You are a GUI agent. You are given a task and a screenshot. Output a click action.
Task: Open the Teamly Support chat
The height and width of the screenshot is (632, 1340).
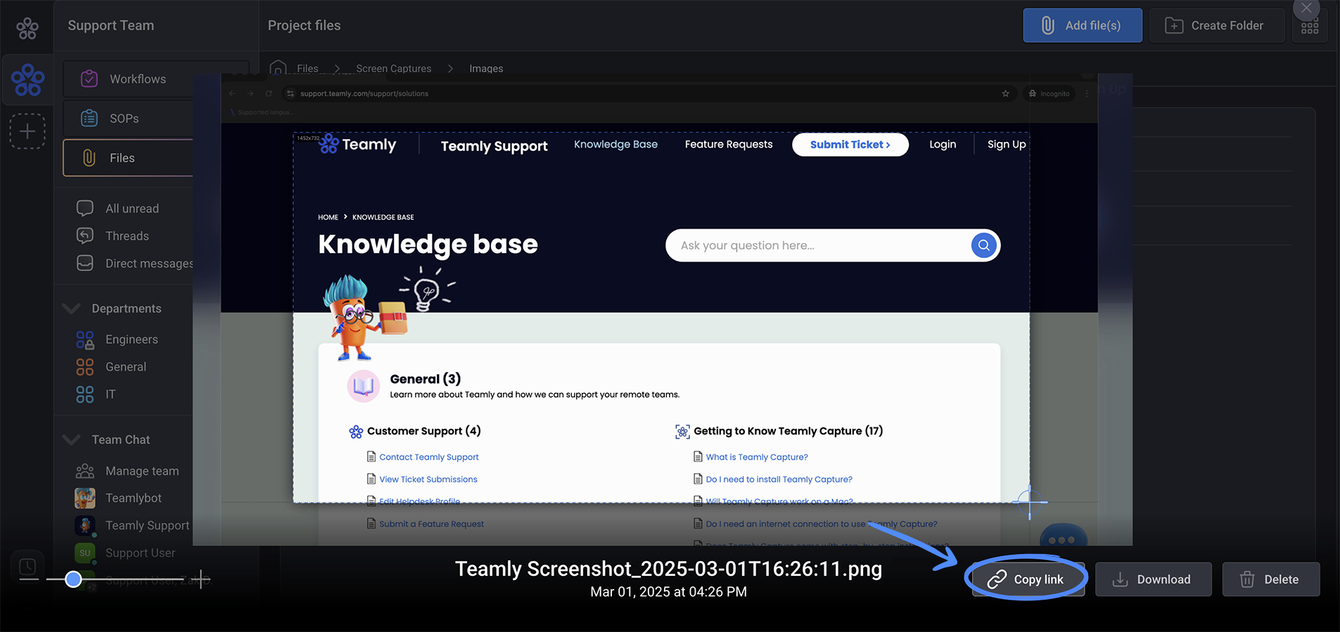click(148, 525)
